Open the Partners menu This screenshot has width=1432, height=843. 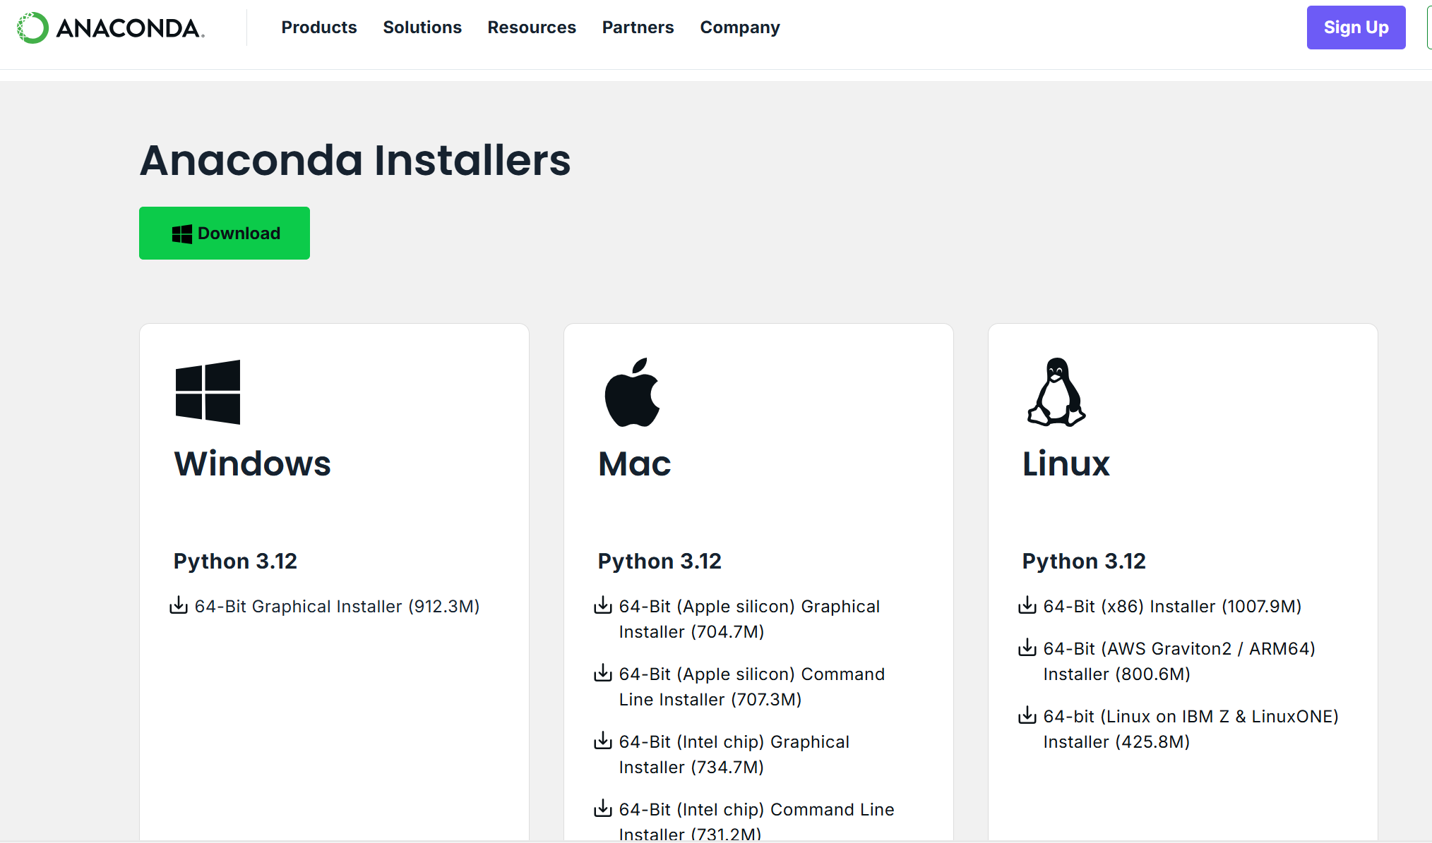638,28
